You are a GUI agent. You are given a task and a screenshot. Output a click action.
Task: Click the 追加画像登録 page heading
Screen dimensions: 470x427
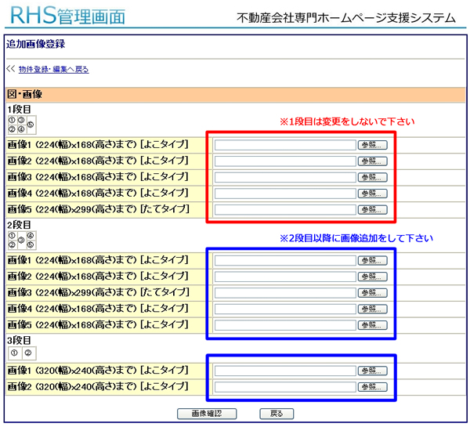click(35, 44)
